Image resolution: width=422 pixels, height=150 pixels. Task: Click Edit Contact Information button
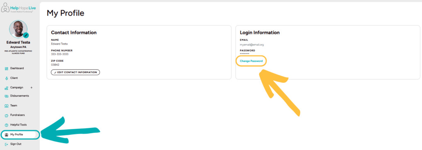(75, 72)
